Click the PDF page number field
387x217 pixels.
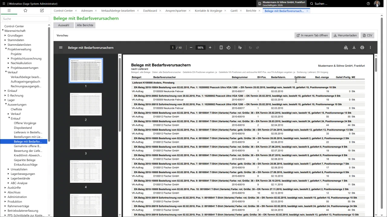[x=173, y=48]
